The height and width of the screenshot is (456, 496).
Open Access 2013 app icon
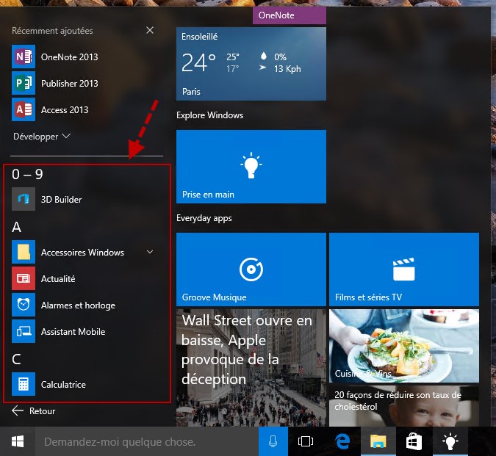pos(24,109)
